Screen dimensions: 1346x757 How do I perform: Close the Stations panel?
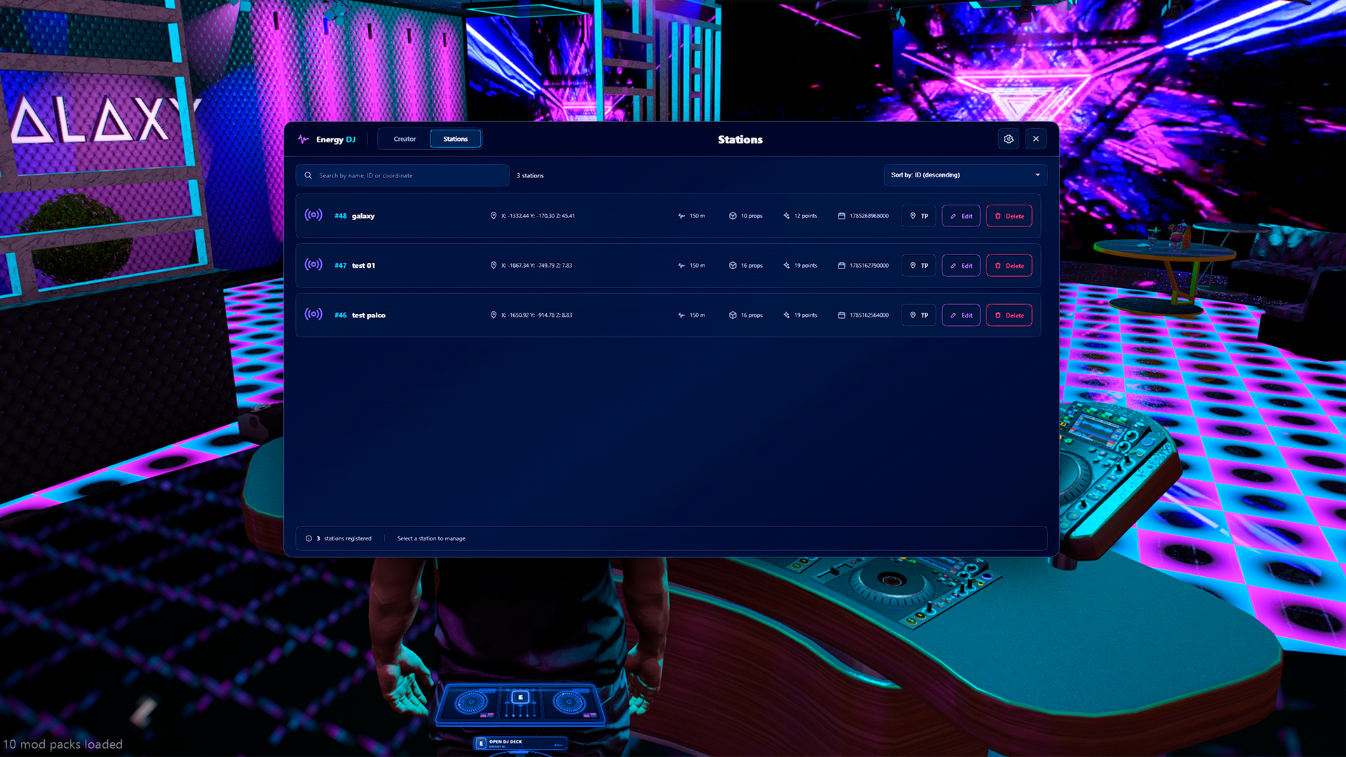(1036, 139)
